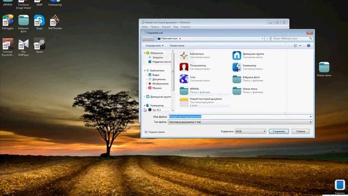
Task: Open the Правка menu in Notepad
Action: (x=154, y=27)
